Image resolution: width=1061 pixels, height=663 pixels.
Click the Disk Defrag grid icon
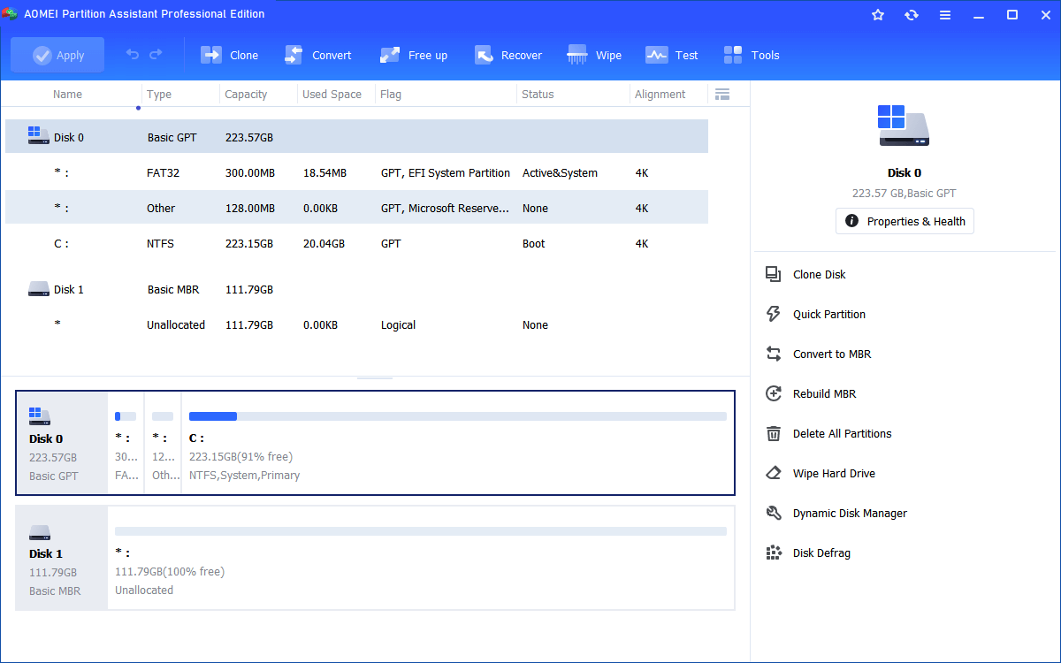[774, 553]
